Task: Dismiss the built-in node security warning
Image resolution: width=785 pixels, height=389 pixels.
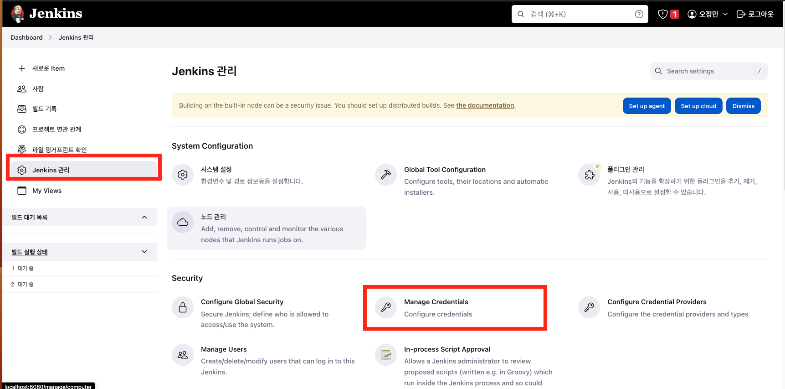Action: coord(744,106)
